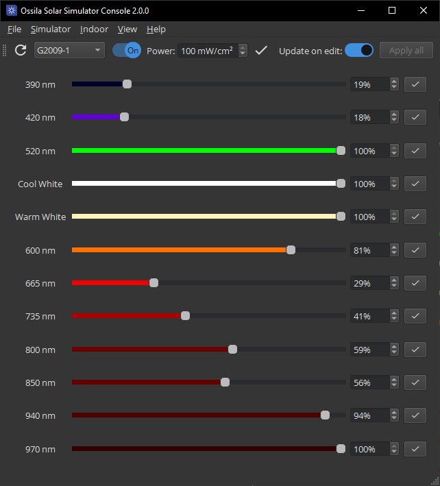Toggle the lamp On switch
This screenshot has width=440, height=486.
pyautogui.click(x=126, y=50)
